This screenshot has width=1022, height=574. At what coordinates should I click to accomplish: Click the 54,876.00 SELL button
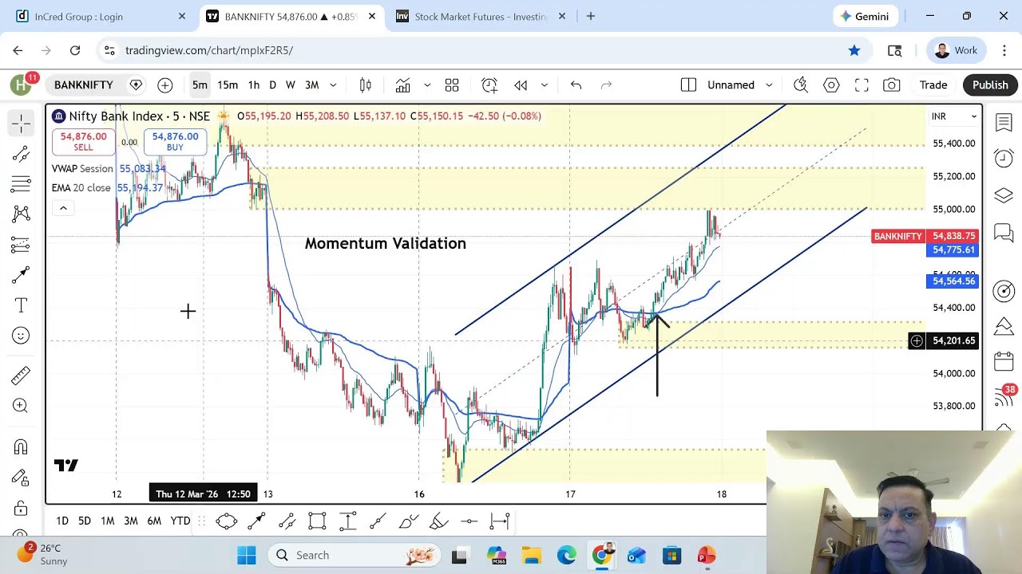tap(83, 142)
